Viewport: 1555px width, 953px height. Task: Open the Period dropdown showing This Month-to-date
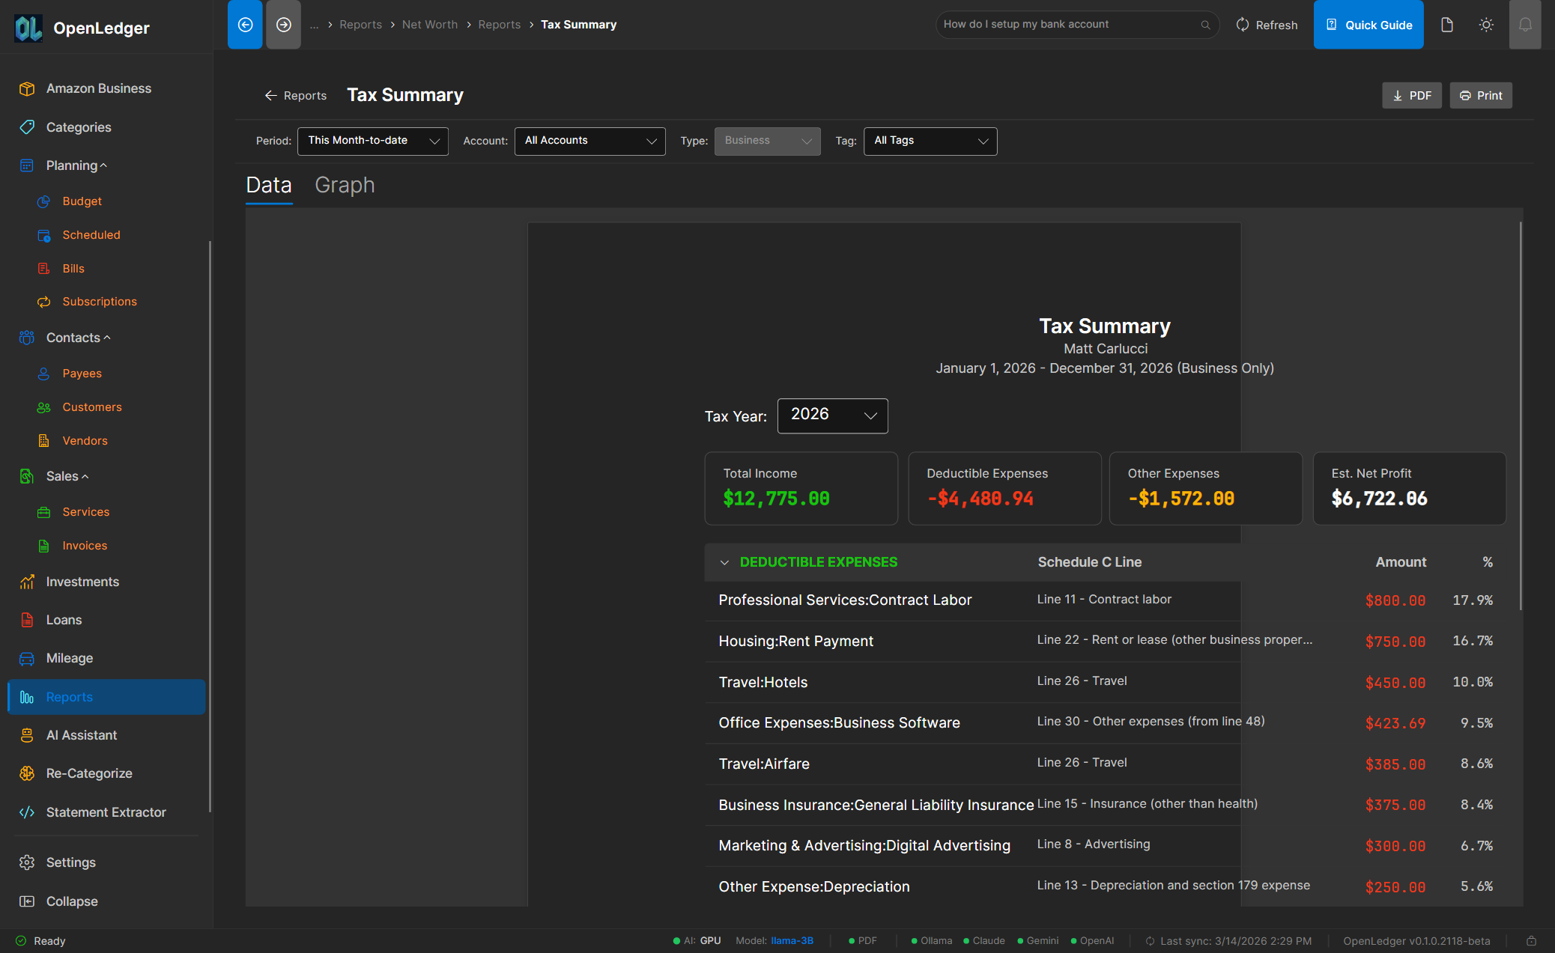coord(372,141)
